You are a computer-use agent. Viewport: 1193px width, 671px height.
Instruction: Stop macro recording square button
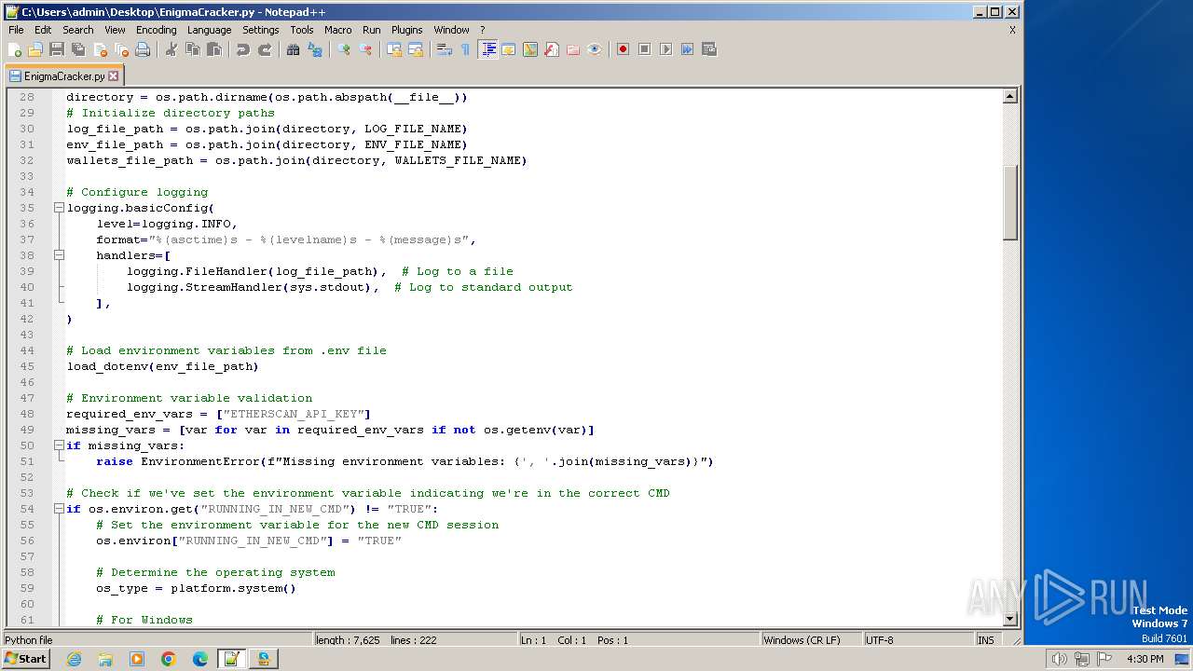pos(644,49)
